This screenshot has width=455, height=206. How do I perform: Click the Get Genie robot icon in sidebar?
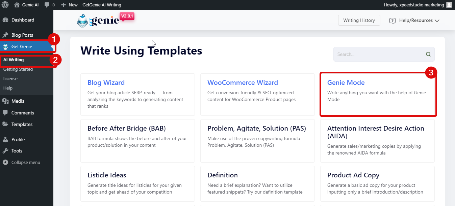5,46
